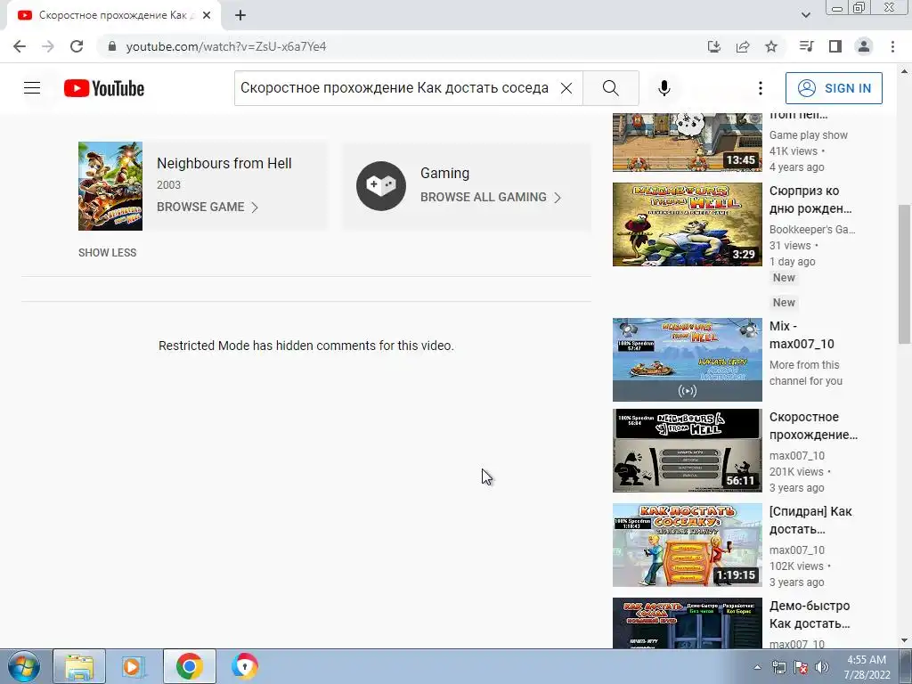Screen dimensions: 912x684
Task: Click the [Спидран] Как достать title
Action: click(810, 520)
